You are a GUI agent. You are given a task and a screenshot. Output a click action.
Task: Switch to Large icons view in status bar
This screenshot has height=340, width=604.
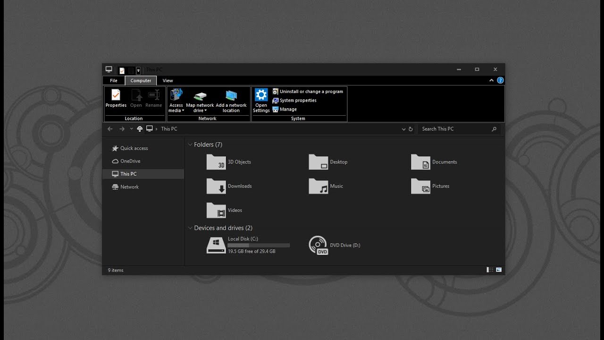point(499,270)
